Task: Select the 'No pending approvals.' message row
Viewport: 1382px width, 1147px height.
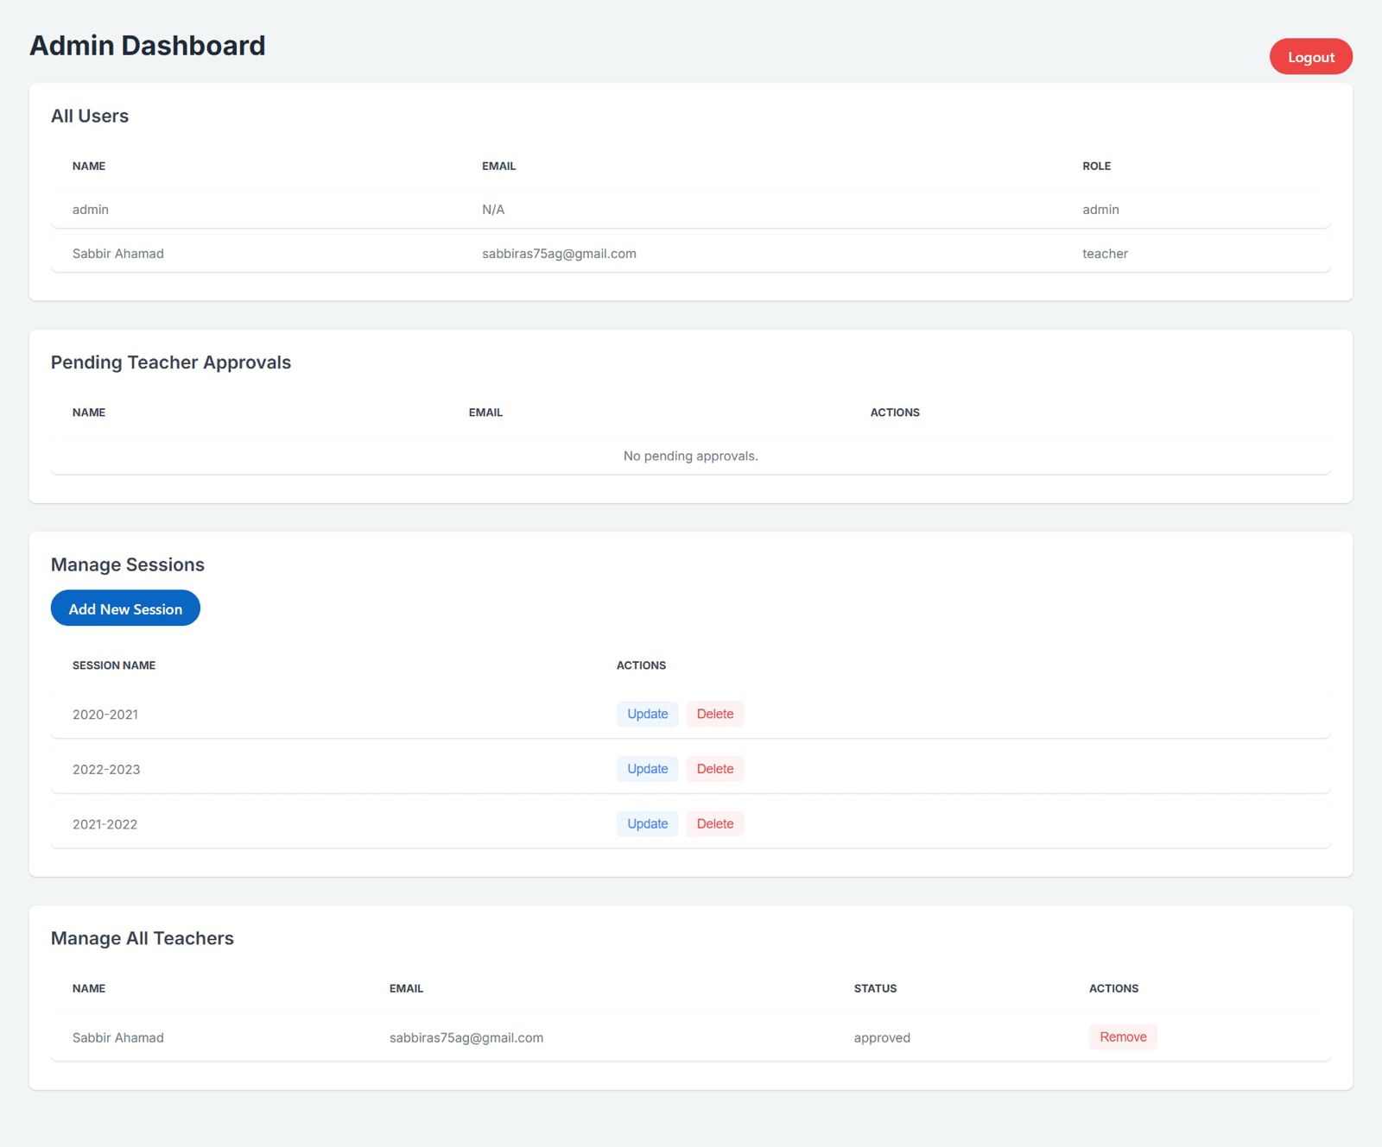Action: point(691,456)
